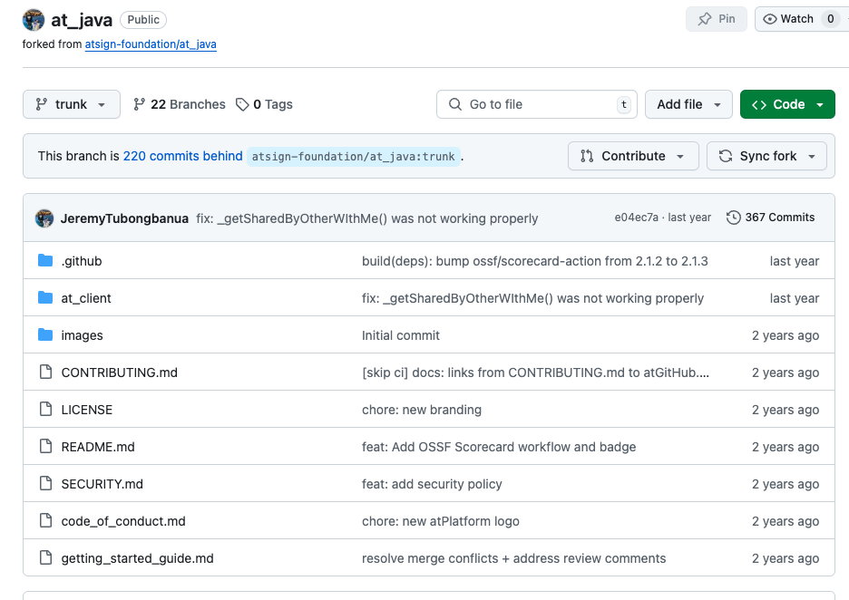This screenshot has height=600, width=849.
Task: Click the at_java repository owner avatar
Action: pyautogui.click(x=33, y=20)
